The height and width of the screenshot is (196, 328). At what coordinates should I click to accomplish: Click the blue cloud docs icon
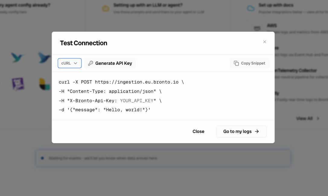pyautogui.click(x=251, y=8)
